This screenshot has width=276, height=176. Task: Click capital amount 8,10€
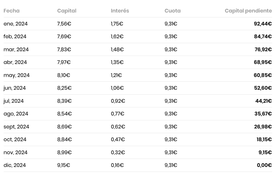tap(64, 75)
